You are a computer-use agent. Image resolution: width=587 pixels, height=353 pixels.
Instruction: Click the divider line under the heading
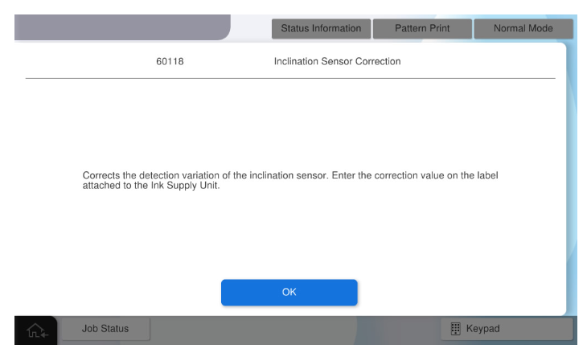(x=289, y=78)
